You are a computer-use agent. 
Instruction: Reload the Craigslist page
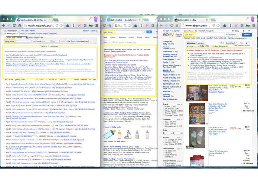point(14,26)
